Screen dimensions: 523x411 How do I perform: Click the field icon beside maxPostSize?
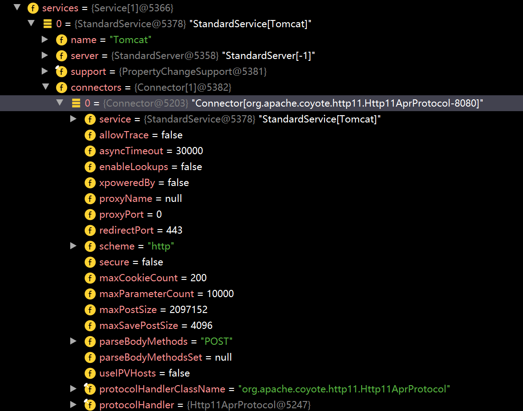tap(90, 309)
